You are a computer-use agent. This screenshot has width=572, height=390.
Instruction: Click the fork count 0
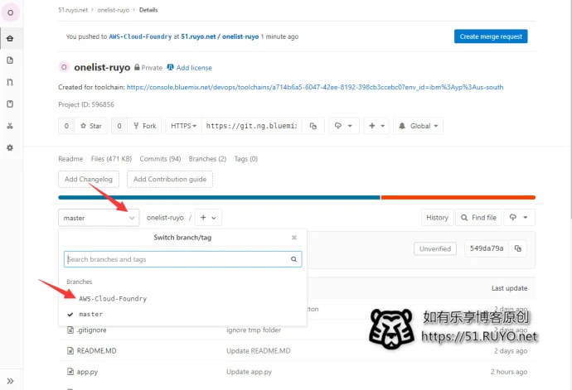click(119, 126)
